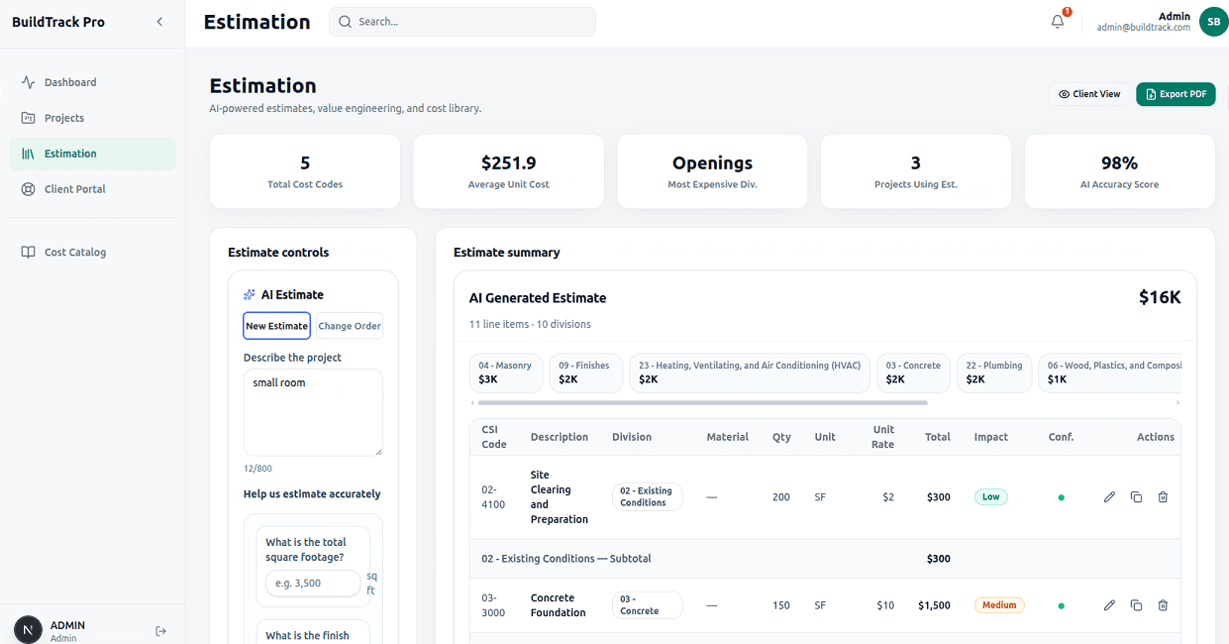The height and width of the screenshot is (644, 1229).
Task: Click admin@buildtrack.com in the header
Action: tap(1143, 28)
